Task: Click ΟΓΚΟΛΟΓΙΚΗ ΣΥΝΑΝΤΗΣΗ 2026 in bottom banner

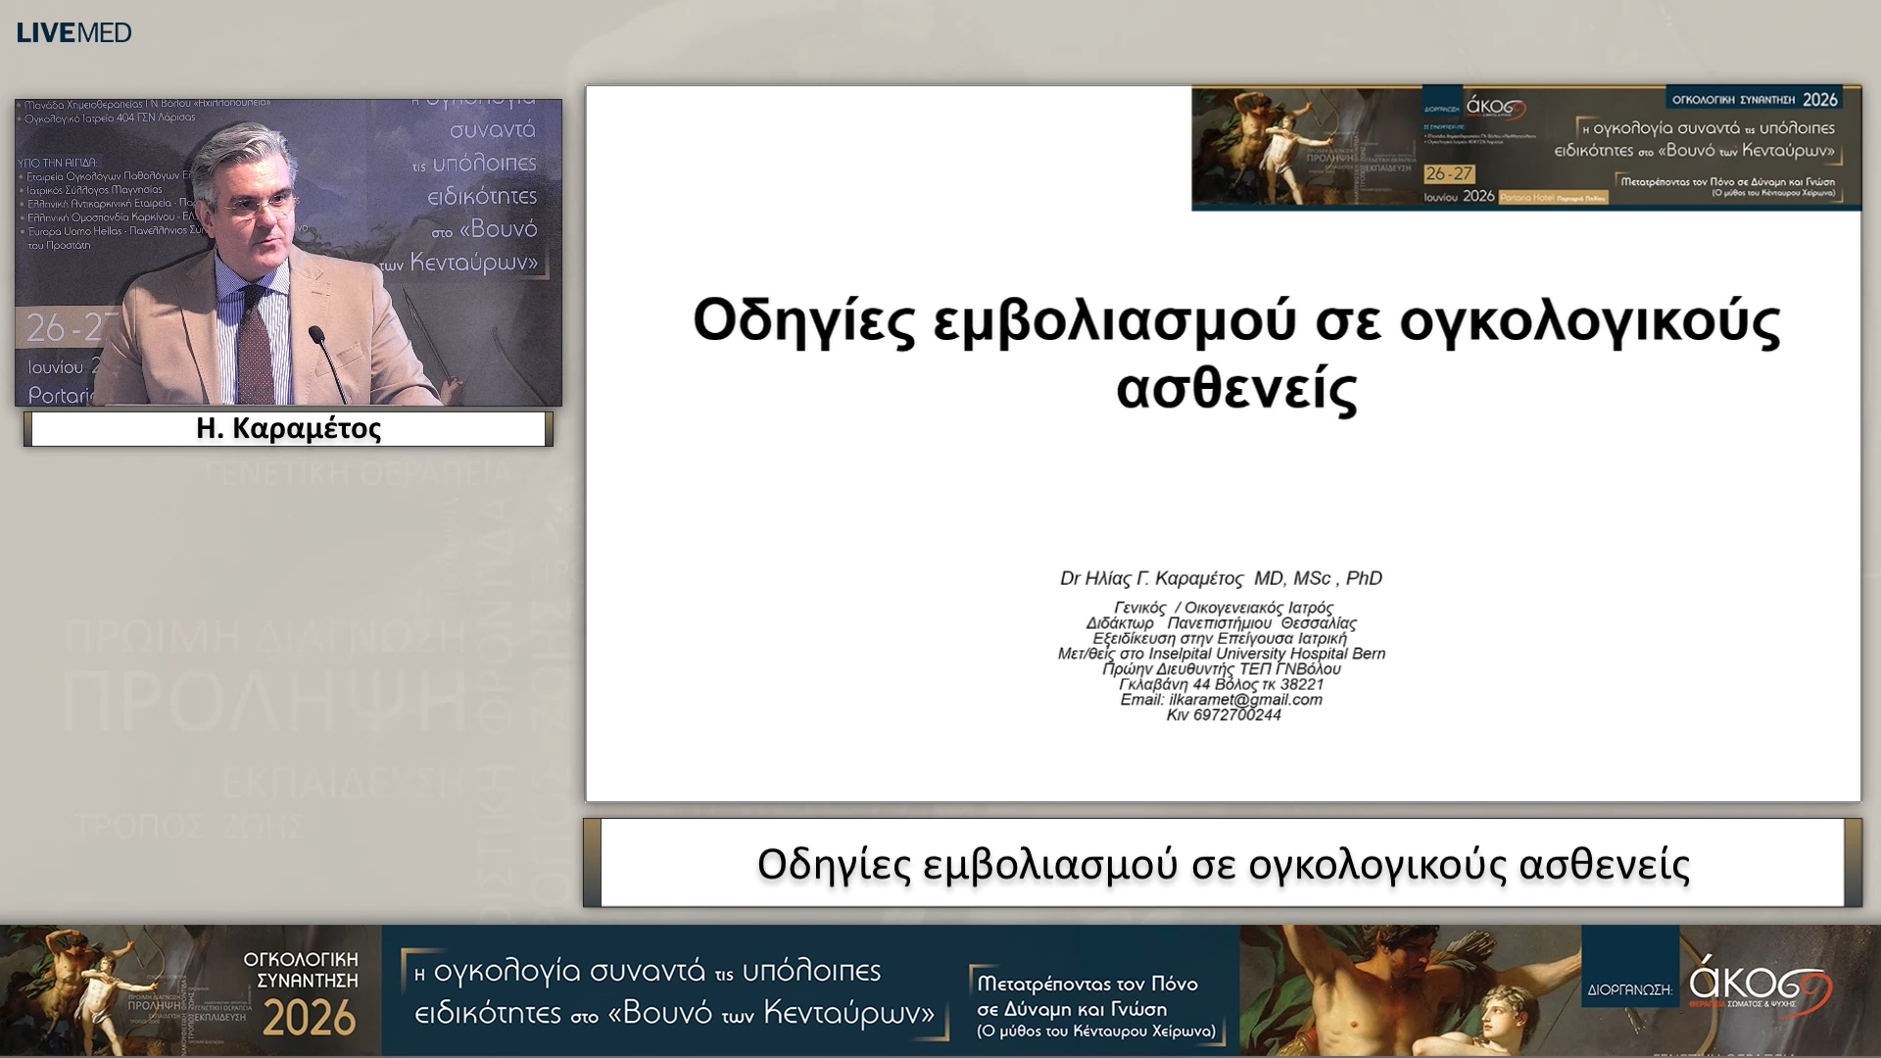Action: pyautogui.click(x=301, y=993)
